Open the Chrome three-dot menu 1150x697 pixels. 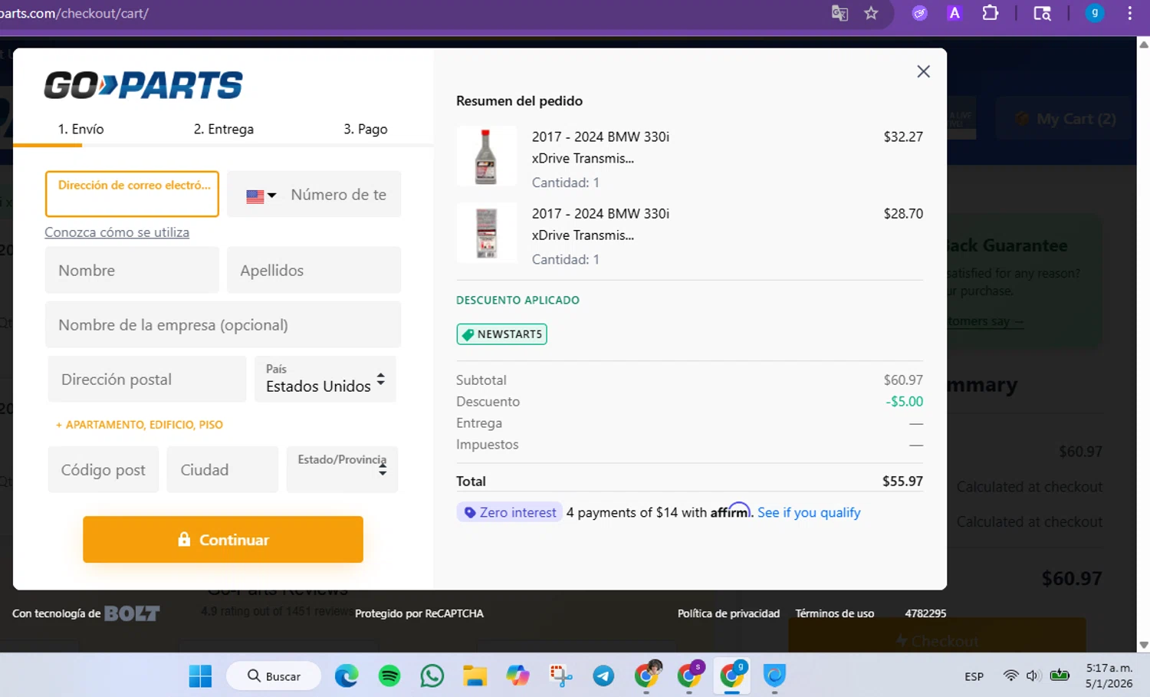[x=1129, y=13]
